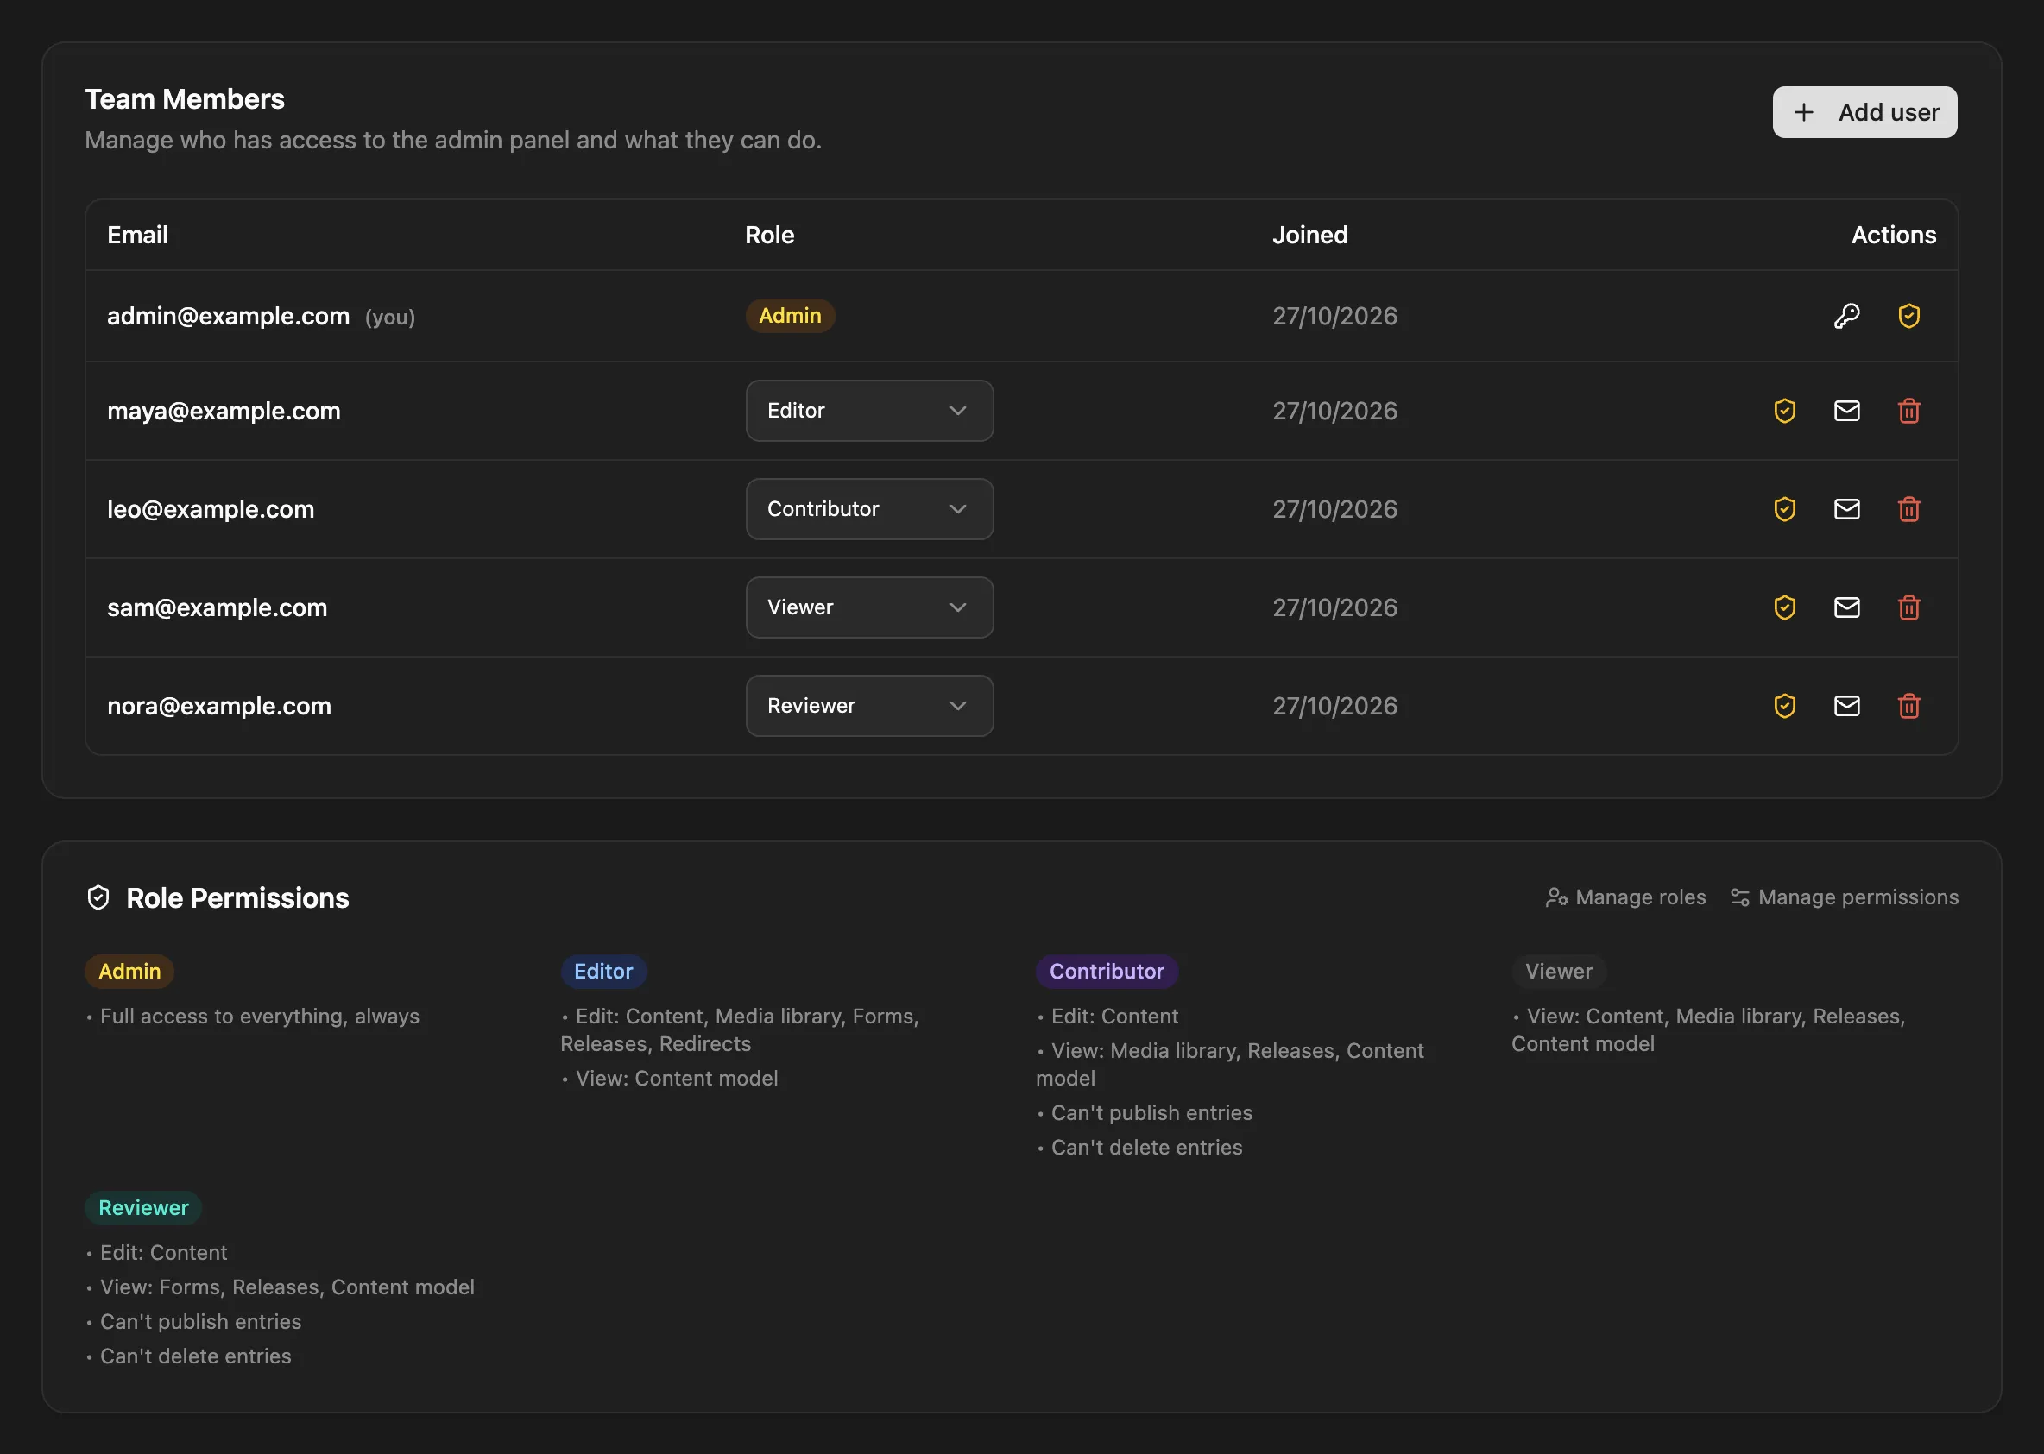Click "View: Forms, Releases, Content model" line
The width and height of the screenshot is (2044, 1454).
287,1287
